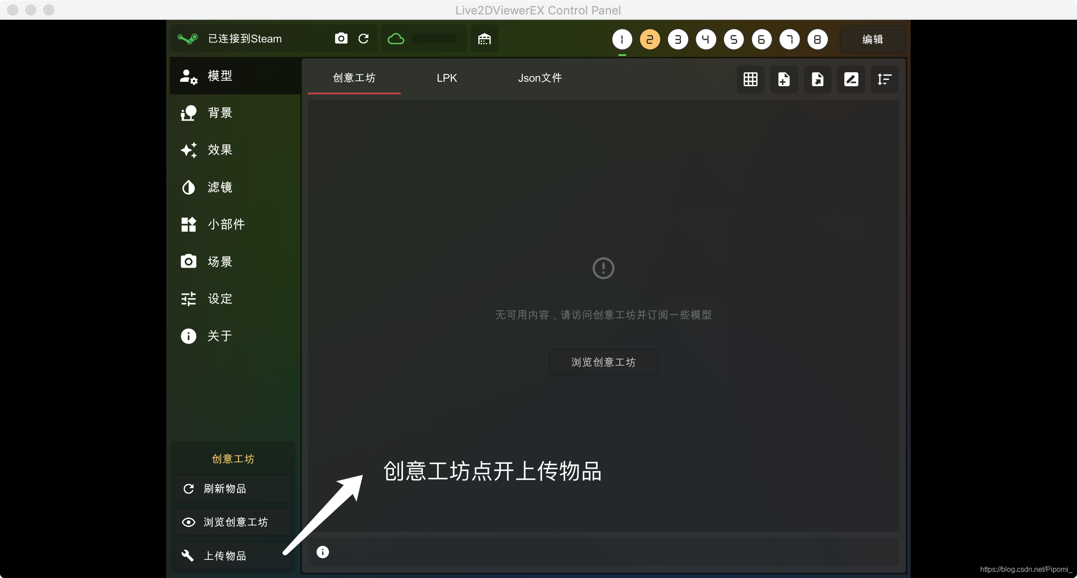
Task: Open the 小部件 section in sidebar
Action: point(235,224)
